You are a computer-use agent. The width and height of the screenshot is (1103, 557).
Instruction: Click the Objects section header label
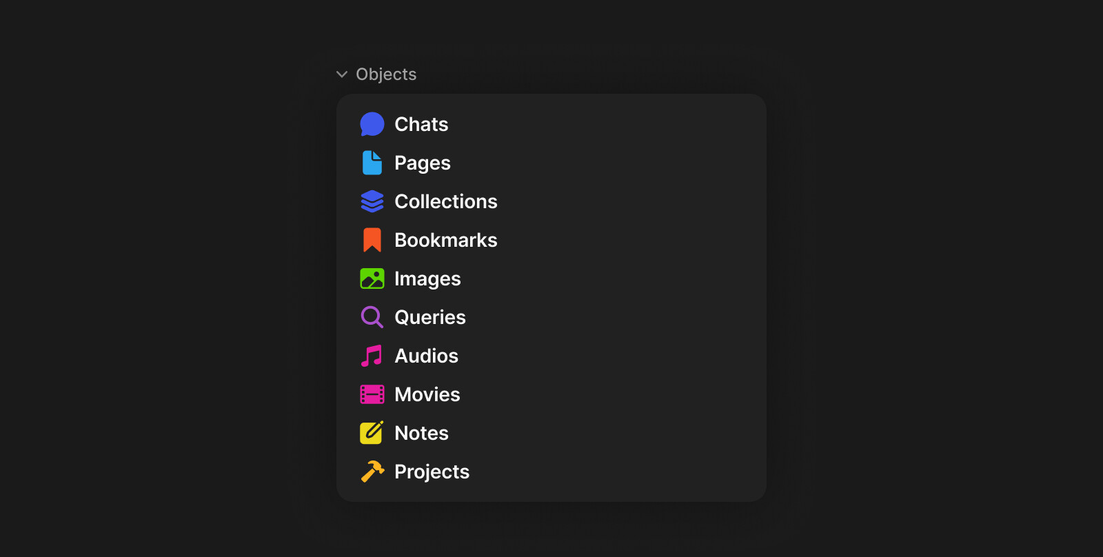point(386,74)
